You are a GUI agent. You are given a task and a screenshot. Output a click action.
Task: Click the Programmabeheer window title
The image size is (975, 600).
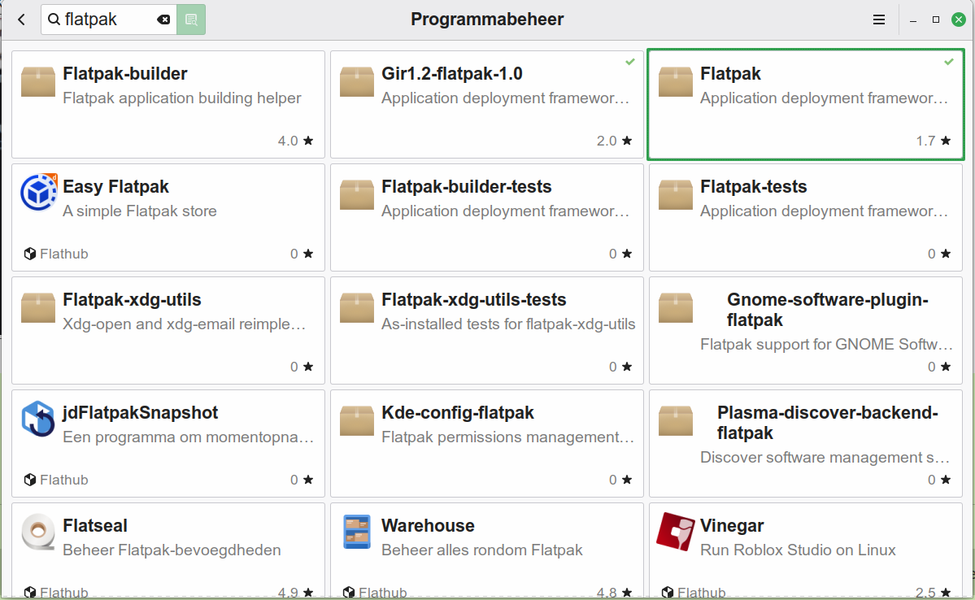[488, 20]
